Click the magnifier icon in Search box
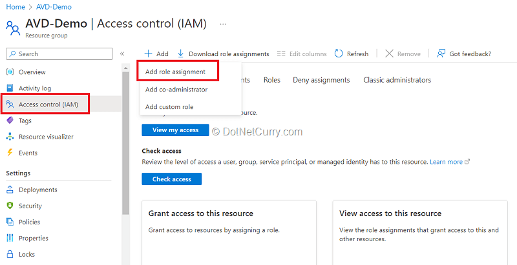This screenshot has height=265, width=517. tap(12, 54)
